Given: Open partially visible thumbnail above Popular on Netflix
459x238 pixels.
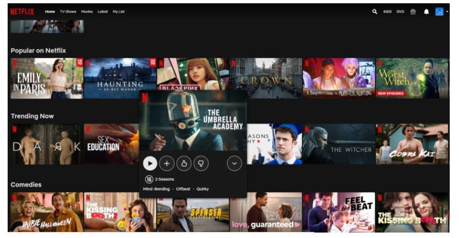Looking at the screenshot, I should (47, 26).
